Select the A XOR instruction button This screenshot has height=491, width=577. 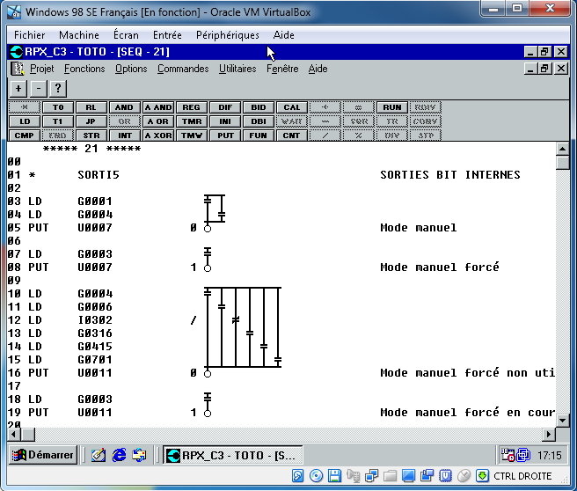(158, 136)
